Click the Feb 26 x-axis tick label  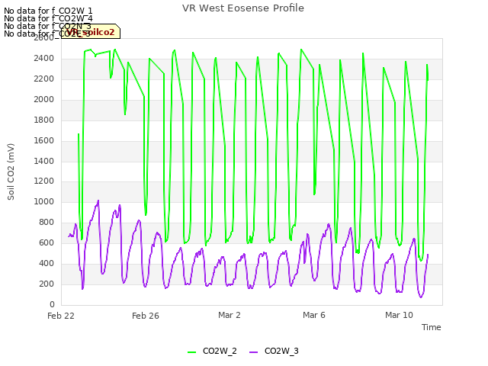[x=146, y=316]
